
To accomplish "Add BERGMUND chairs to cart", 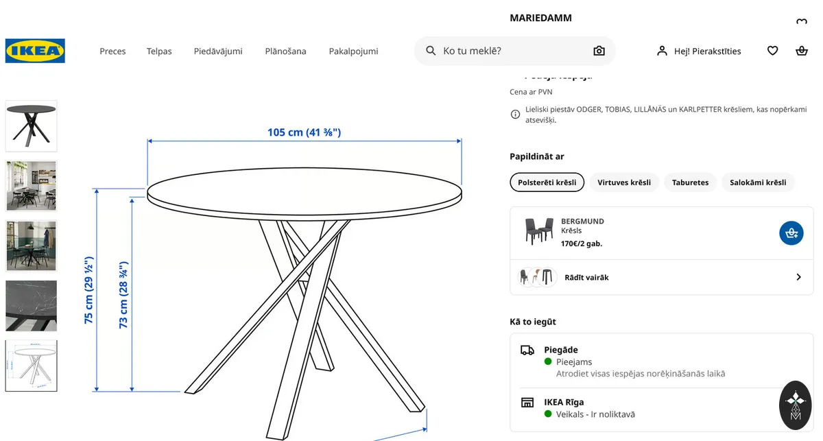I will [791, 233].
